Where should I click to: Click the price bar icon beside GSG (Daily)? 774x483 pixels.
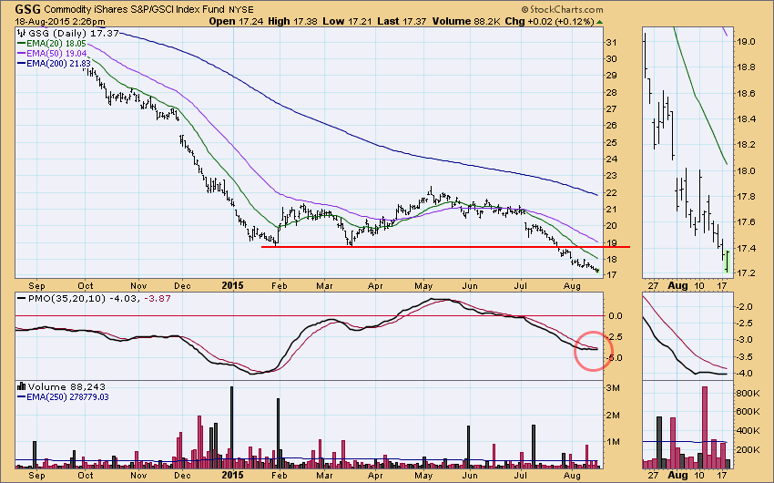tap(22, 32)
